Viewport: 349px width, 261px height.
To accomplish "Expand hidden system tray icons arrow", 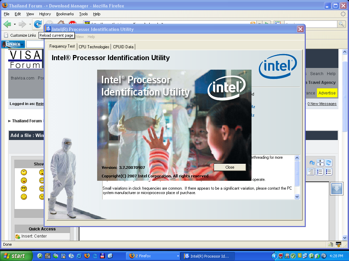I will click(274, 256).
